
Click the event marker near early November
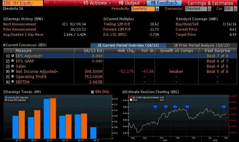175,107
